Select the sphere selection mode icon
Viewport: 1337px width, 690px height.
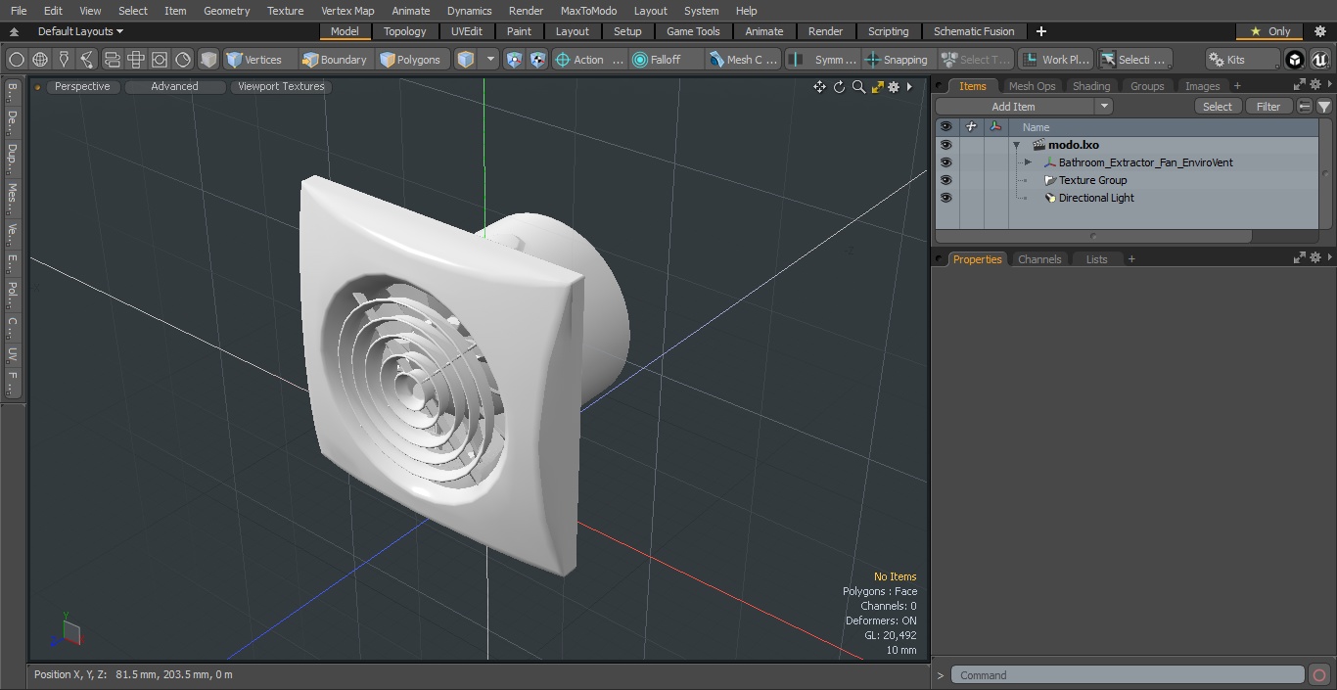16,60
